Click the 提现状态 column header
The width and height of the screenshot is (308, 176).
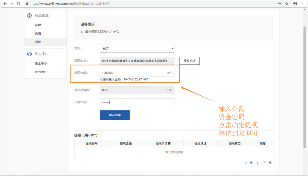click(x=234, y=143)
